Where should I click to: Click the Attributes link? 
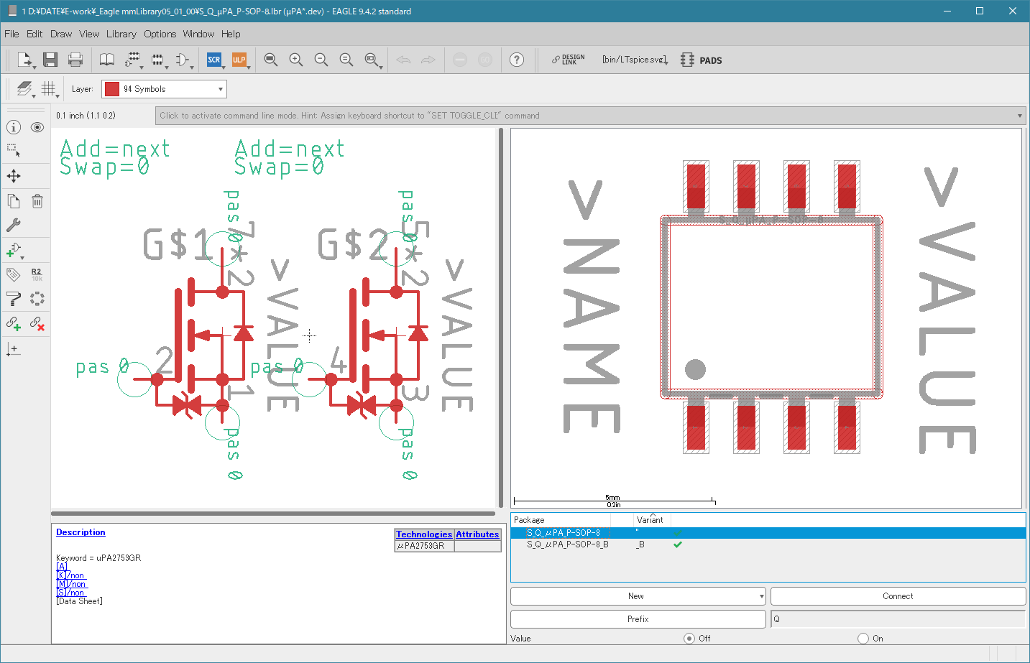pos(477,534)
